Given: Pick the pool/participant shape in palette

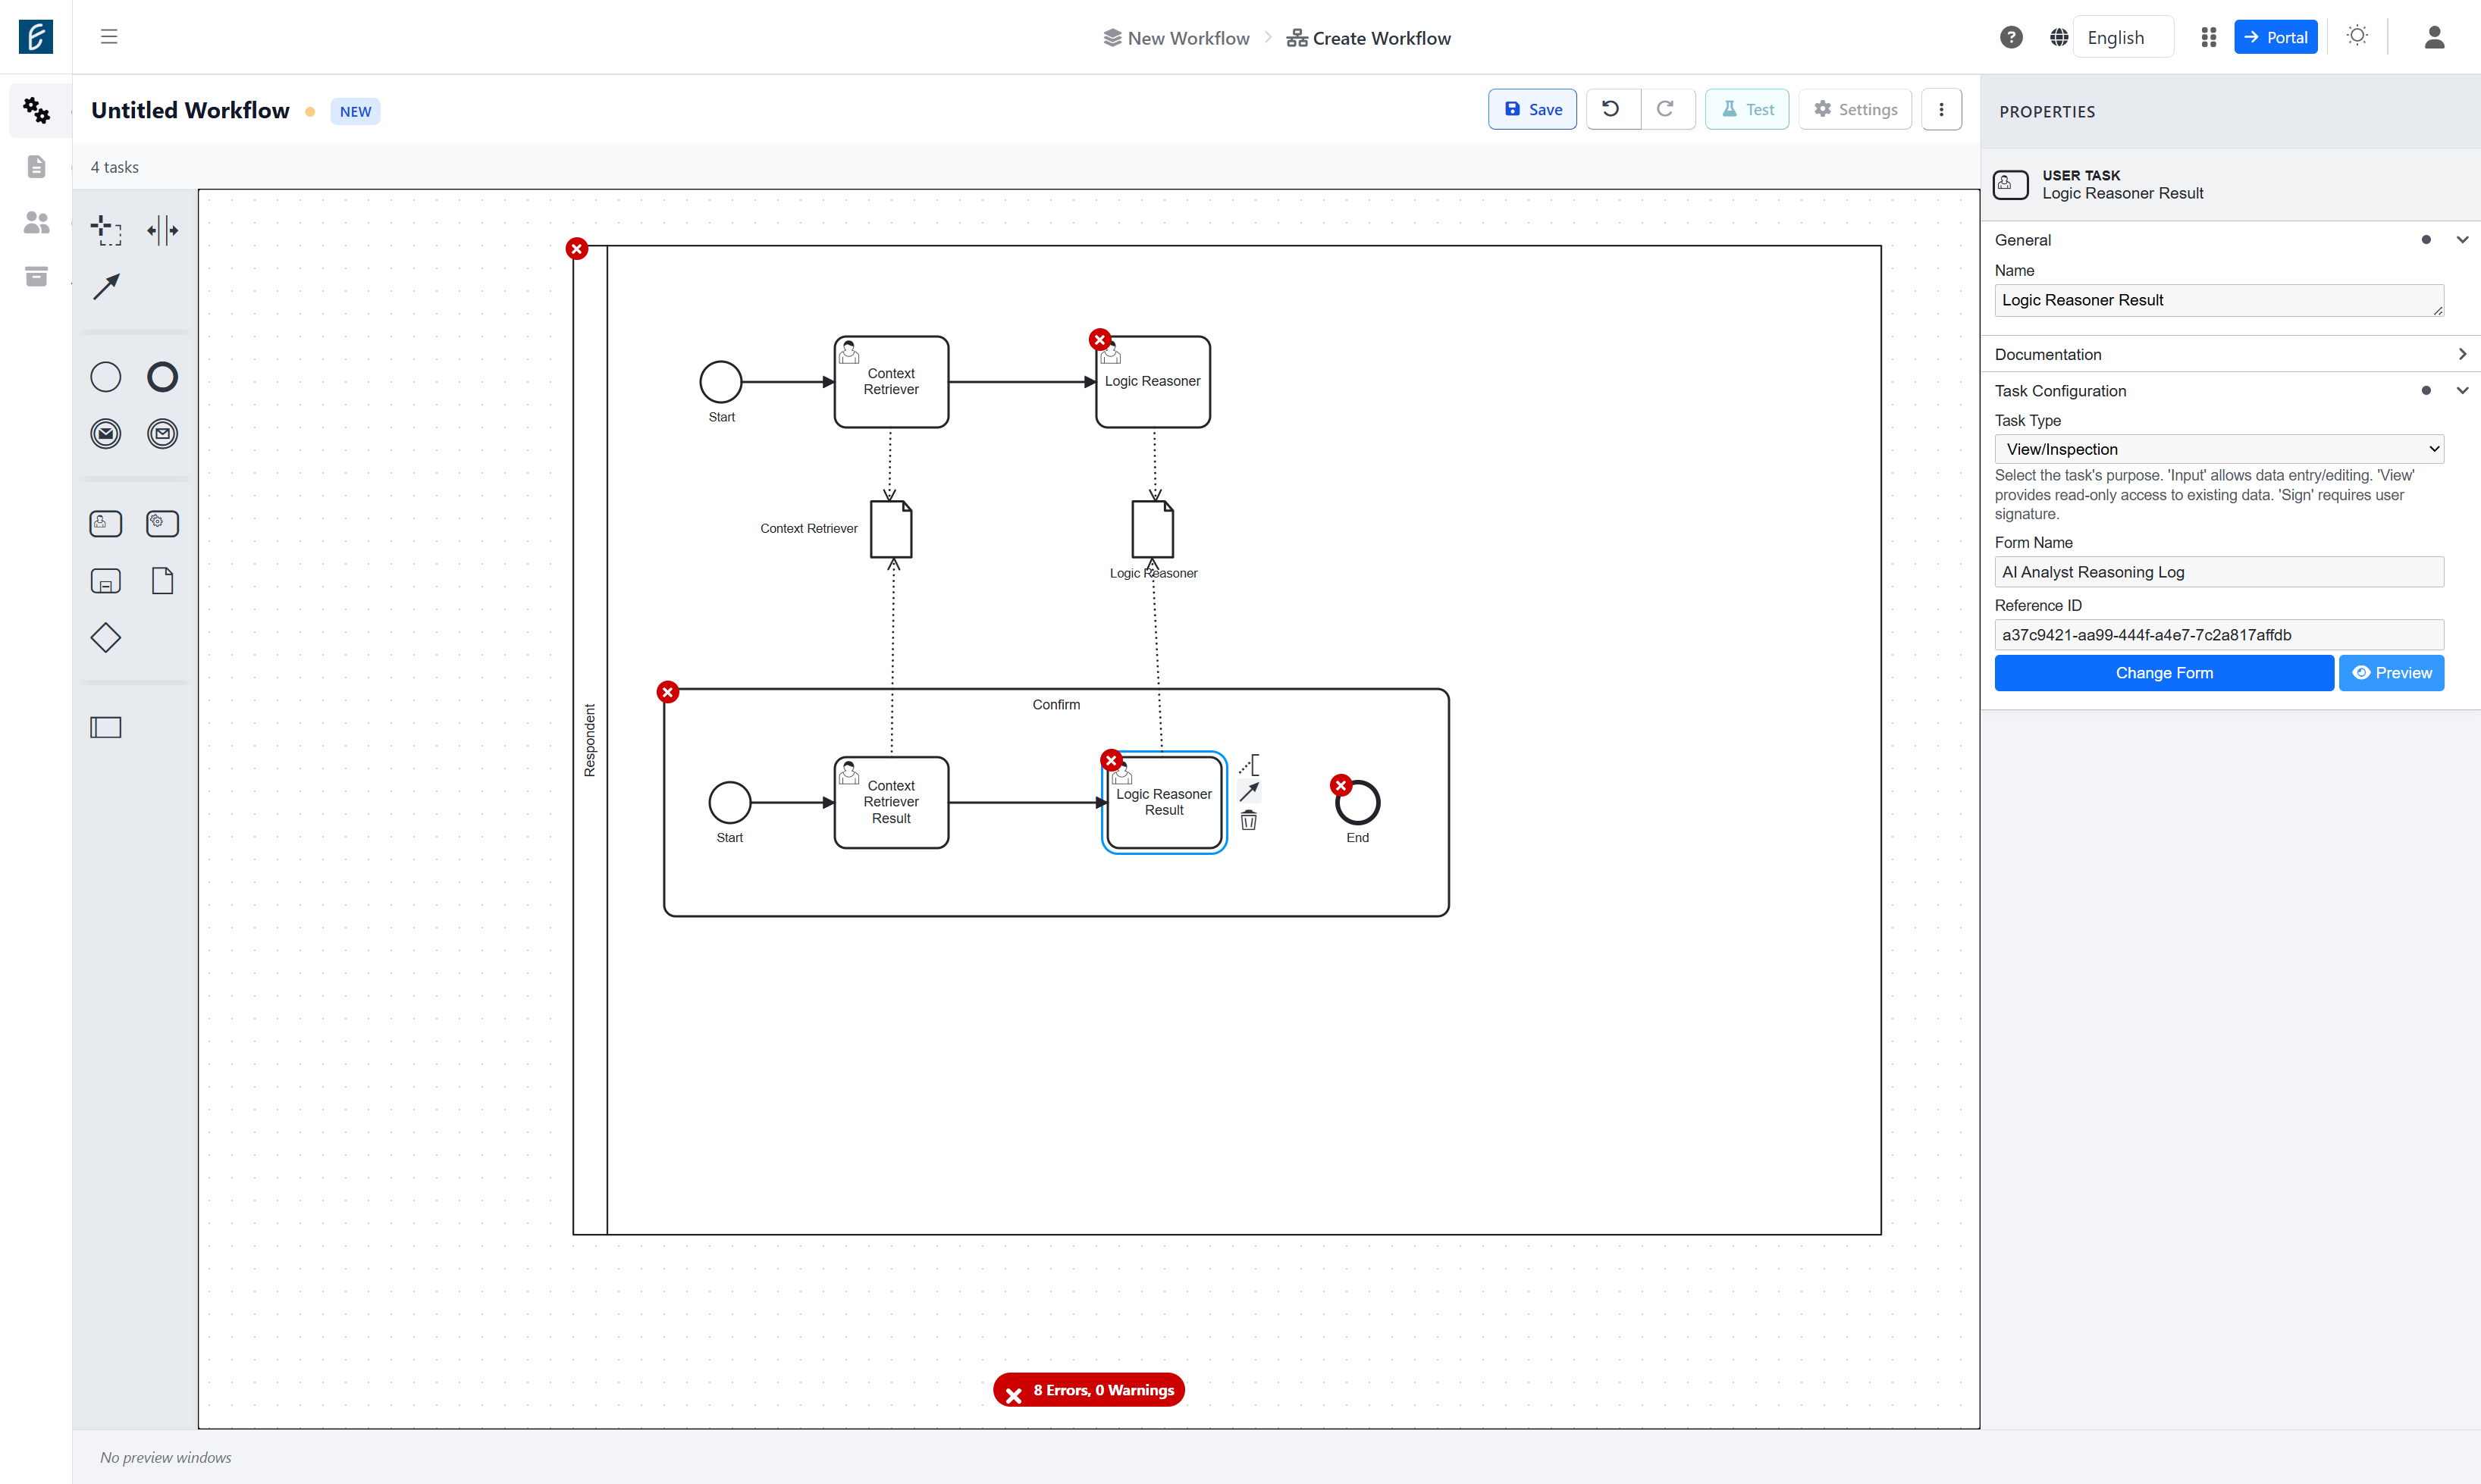Looking at the screenshot, I should 106,728.
